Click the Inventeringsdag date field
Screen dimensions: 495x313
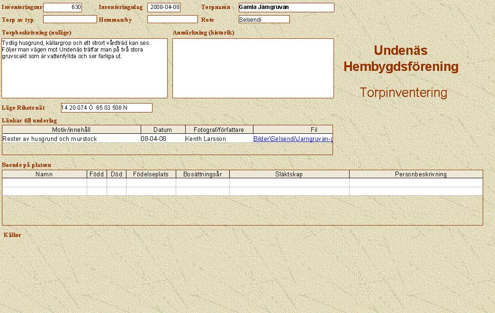point(164,8)
